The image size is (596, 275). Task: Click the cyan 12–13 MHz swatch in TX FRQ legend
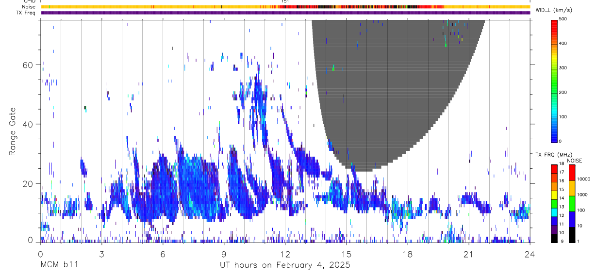pos(554,212)
